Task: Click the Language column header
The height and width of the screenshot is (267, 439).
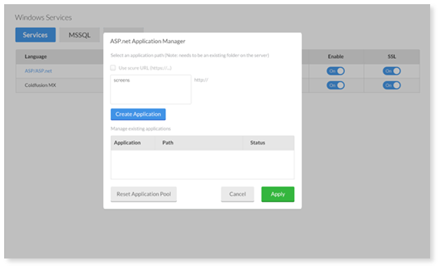Action: pos(36,57)
